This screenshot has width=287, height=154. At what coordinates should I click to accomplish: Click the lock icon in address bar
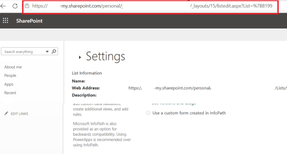[27, 6]
